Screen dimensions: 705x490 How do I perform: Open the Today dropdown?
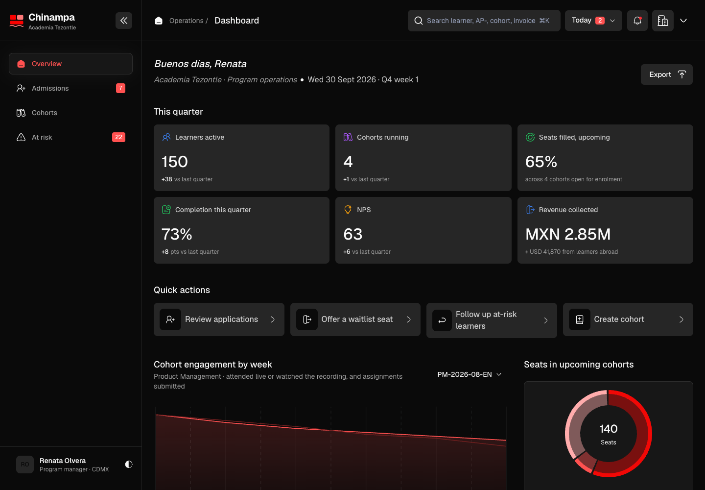[593, 21]
